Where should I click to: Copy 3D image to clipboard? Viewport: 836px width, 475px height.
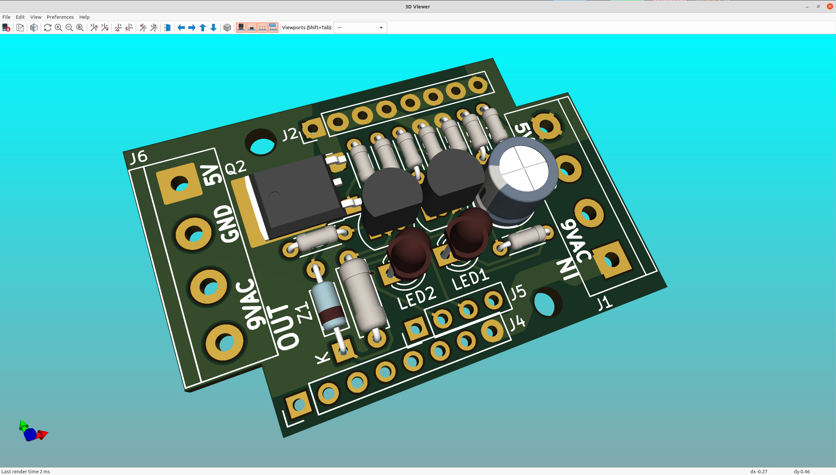20,28
